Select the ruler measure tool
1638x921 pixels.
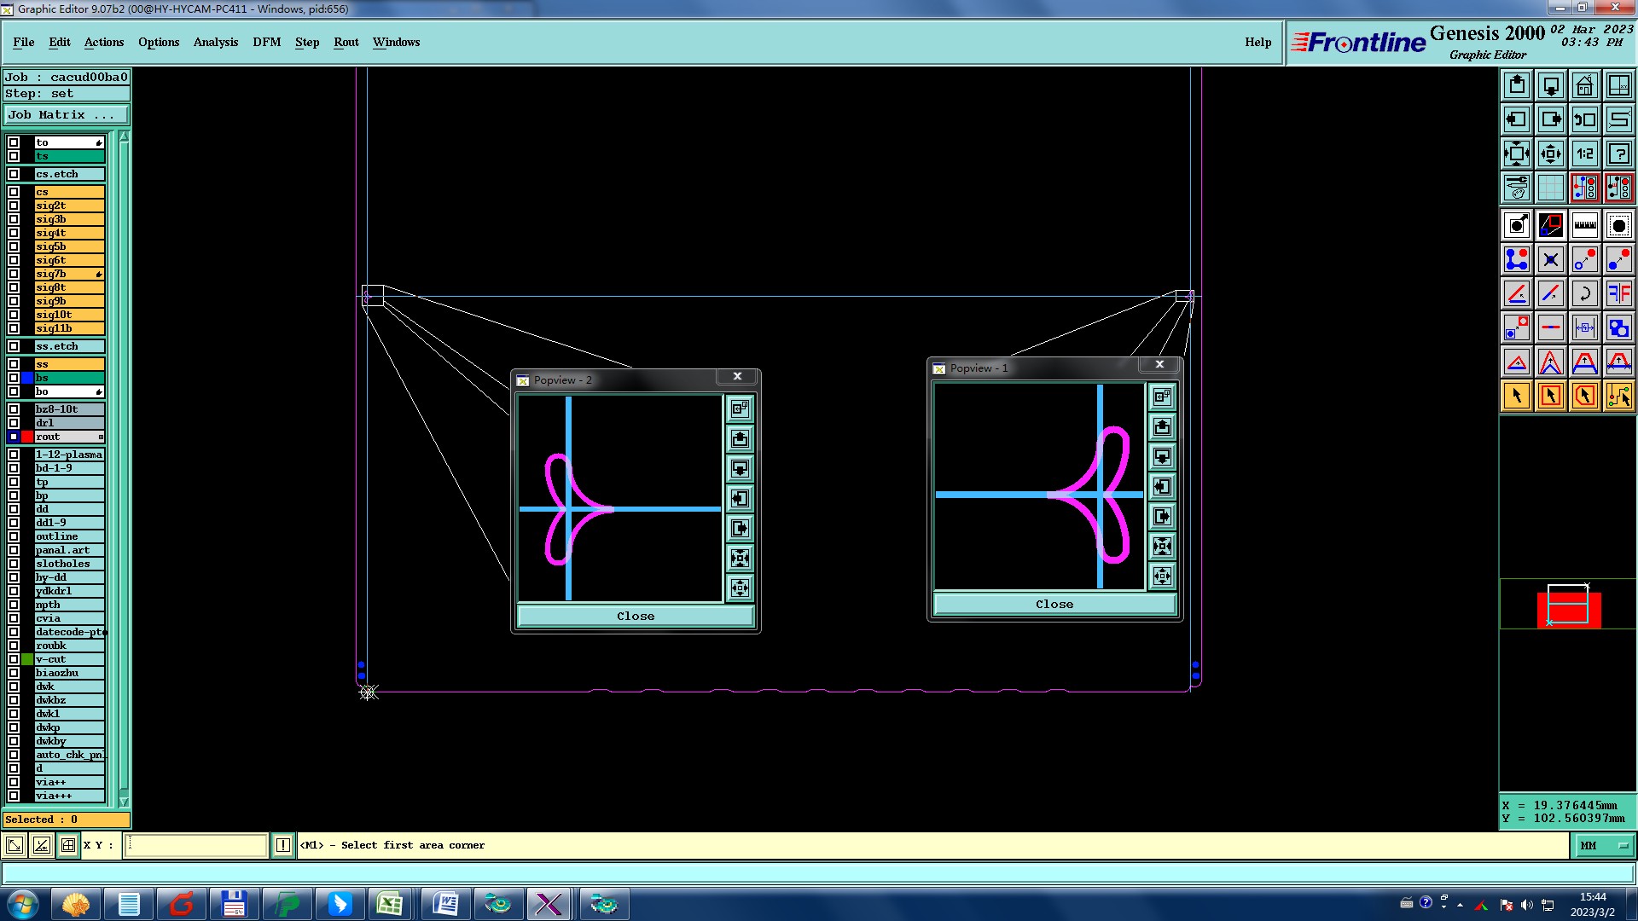click(1584, 225)
